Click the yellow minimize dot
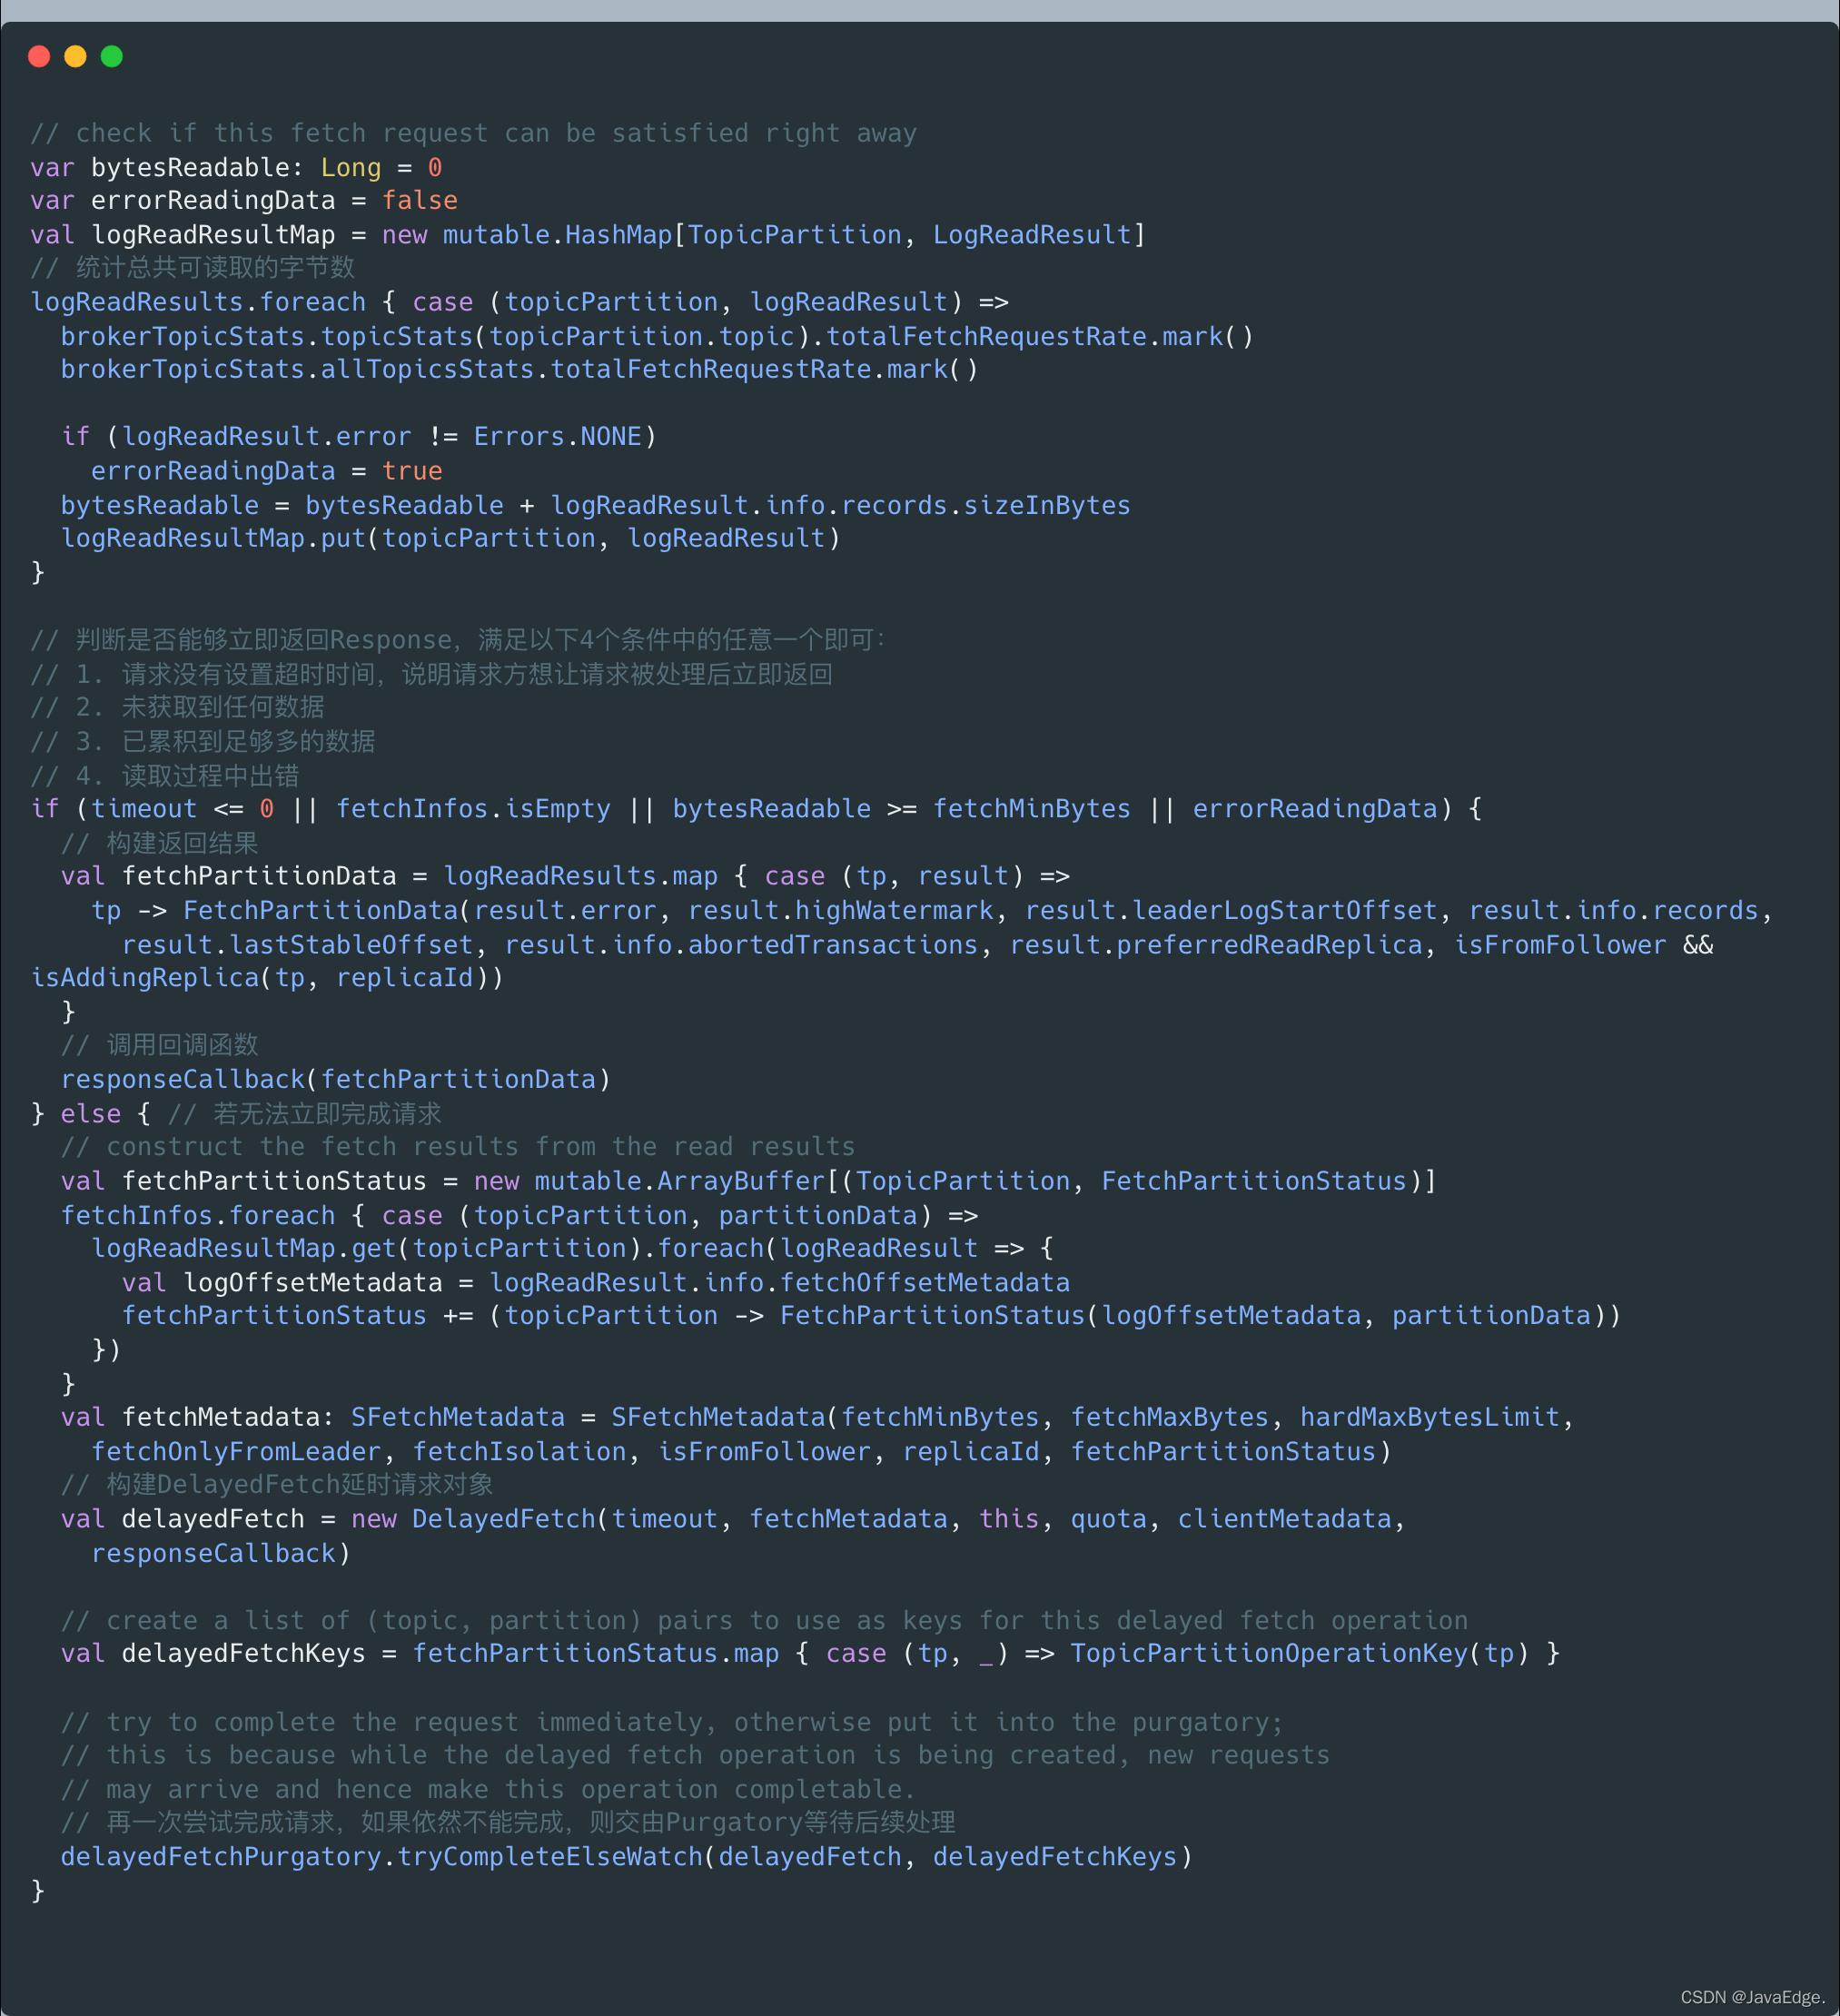The image size is (1840, 2016). [75, 56]
